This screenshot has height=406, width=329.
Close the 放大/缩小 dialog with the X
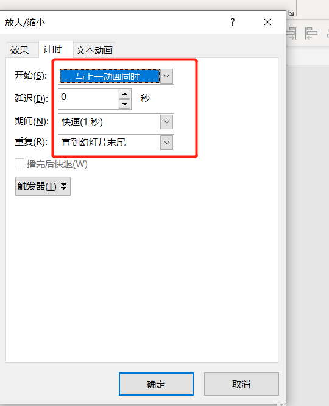(x=267, y=23)
